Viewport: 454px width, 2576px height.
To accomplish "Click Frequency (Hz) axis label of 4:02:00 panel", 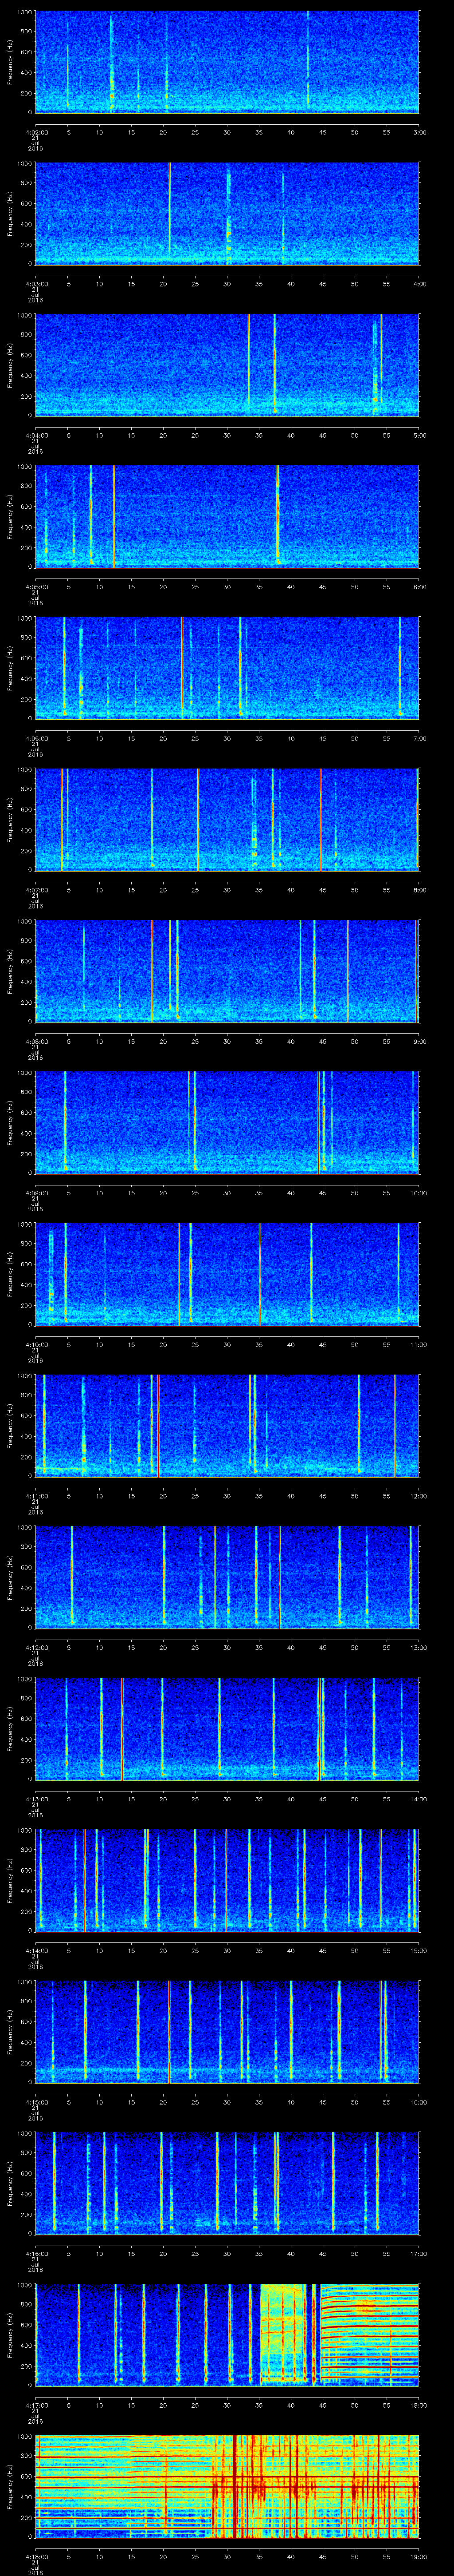I will tap(10, 62).
